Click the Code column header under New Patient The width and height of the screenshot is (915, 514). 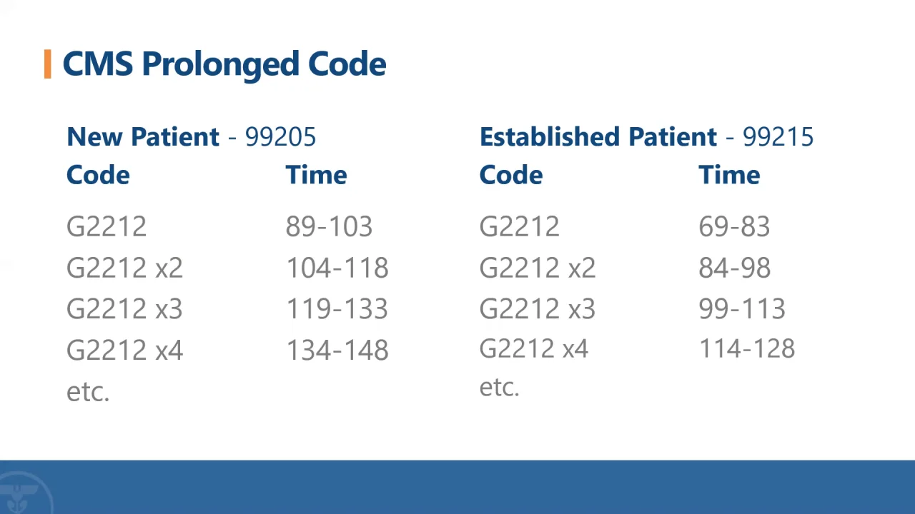pyautogui.click(x=98, y=175)
